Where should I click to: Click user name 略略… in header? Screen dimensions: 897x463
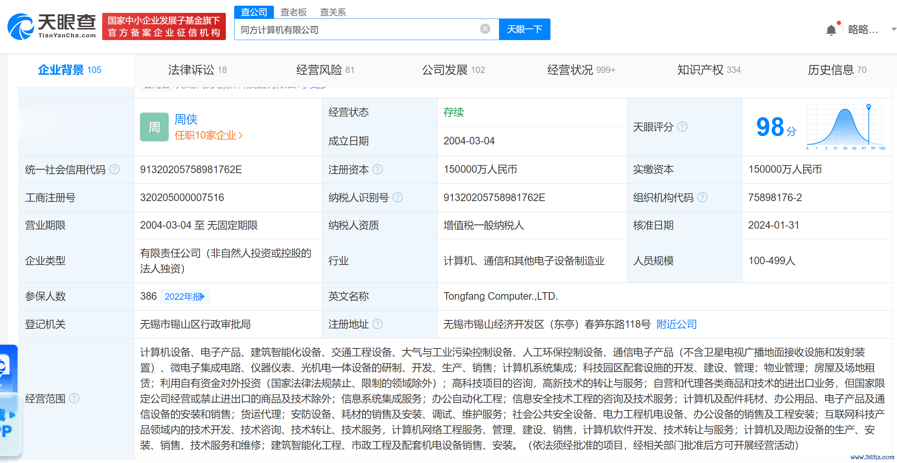[863, 29]
